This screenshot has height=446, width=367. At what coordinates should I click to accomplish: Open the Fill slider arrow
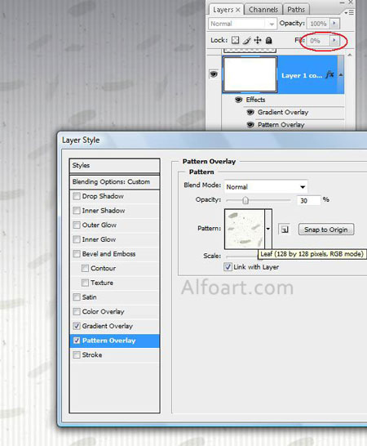334,40
